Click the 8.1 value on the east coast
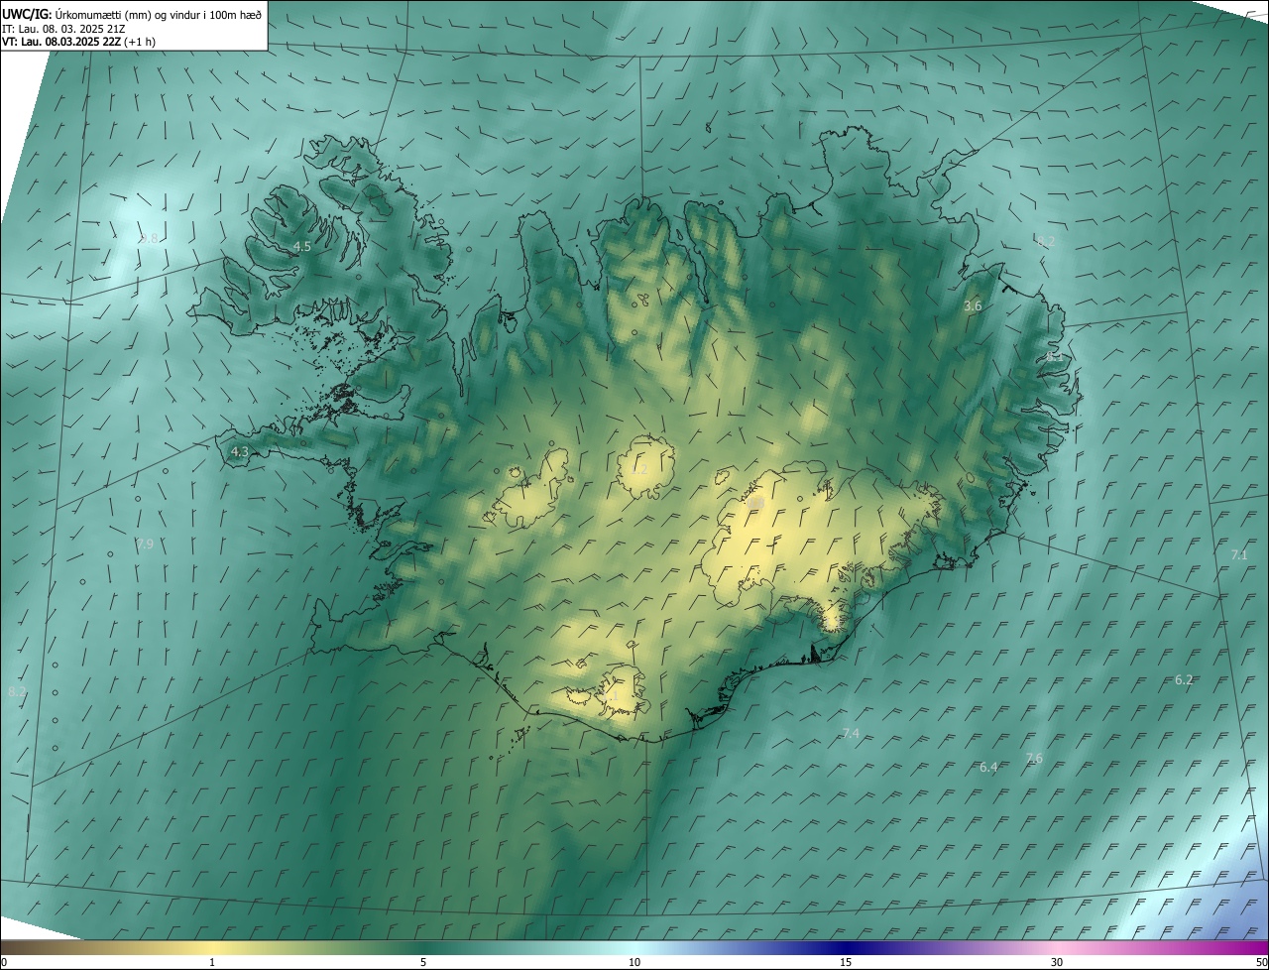Image resolution: width=1269 pixels, height=970 pixels. [1053, 355]
